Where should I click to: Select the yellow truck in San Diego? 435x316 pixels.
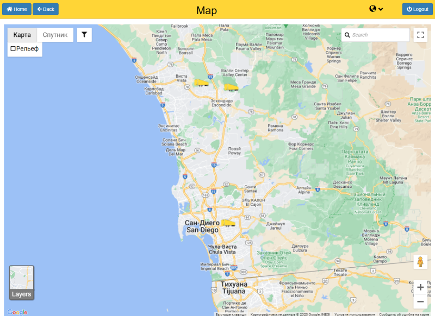tap(228, 223)
